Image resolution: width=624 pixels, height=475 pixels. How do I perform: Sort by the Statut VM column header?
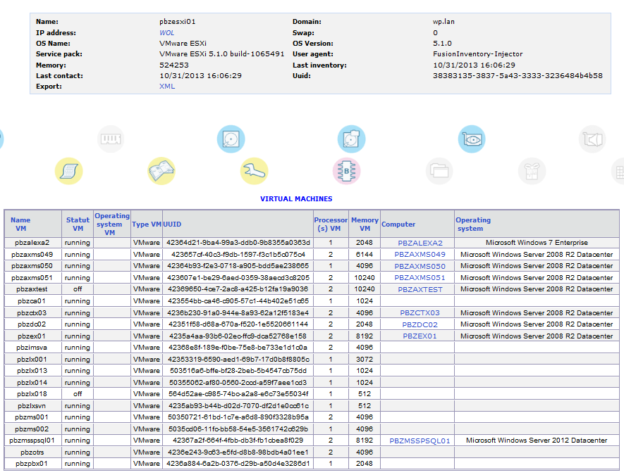point(78,224)
